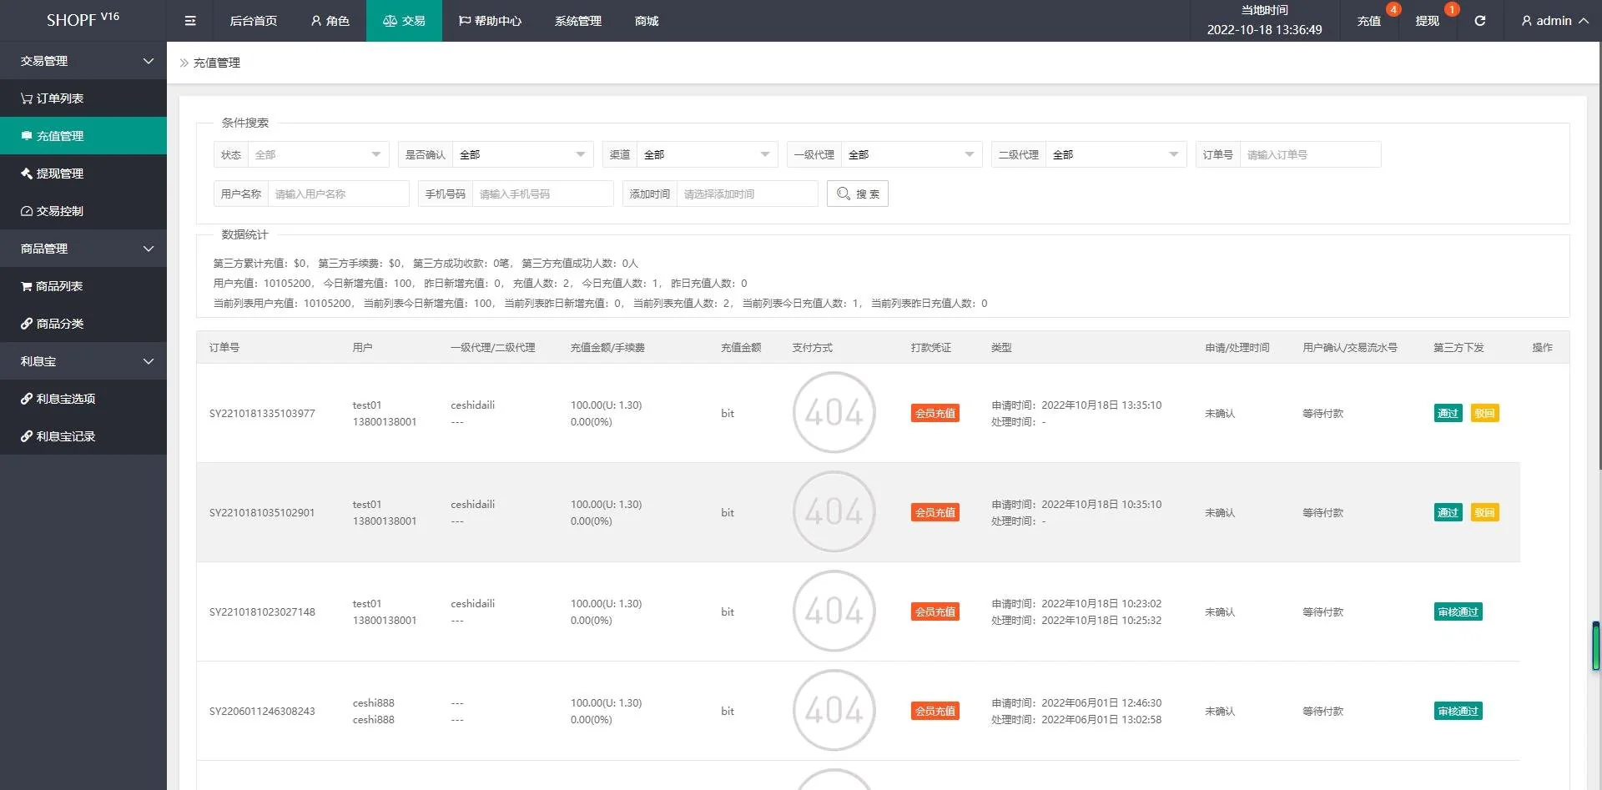This screenshot has width=1602, height=790.
Task: Click the 订单号 input field
Action: (1309, 154)
